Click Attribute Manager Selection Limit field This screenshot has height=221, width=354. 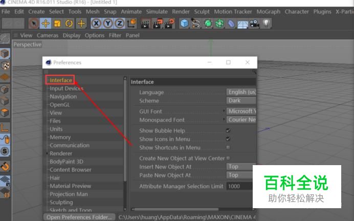pos(239,186)
